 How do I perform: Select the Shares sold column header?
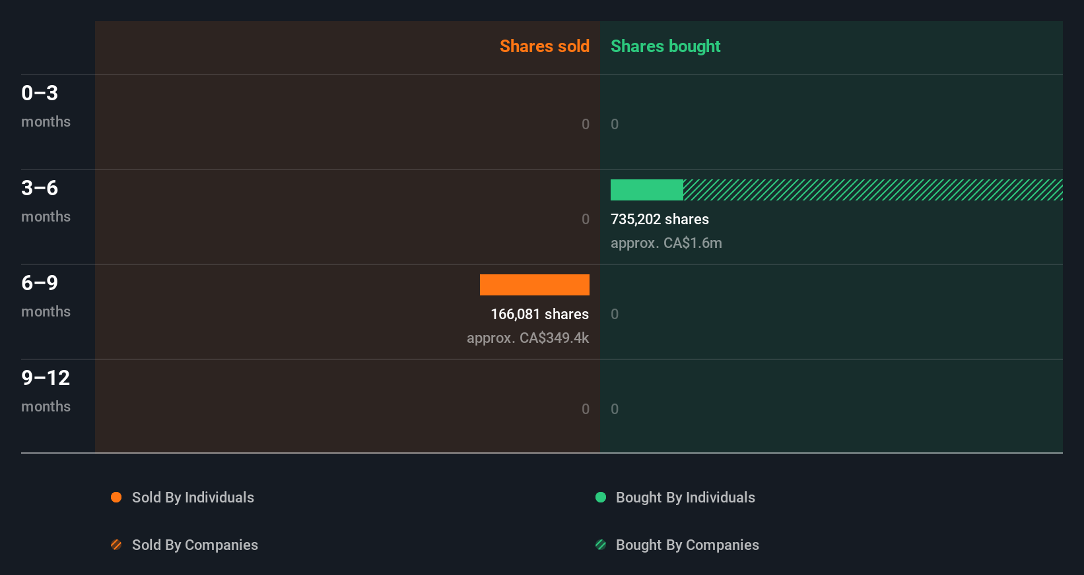545,46
